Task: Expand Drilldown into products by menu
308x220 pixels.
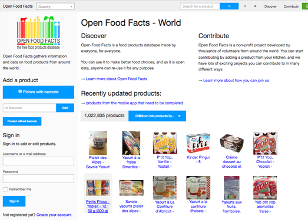Action: pyautogui.click(x=157, y=116)
